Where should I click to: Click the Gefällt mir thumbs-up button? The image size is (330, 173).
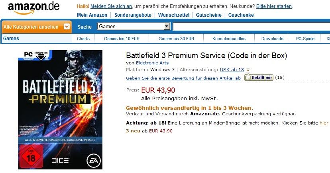coord(259,77)
